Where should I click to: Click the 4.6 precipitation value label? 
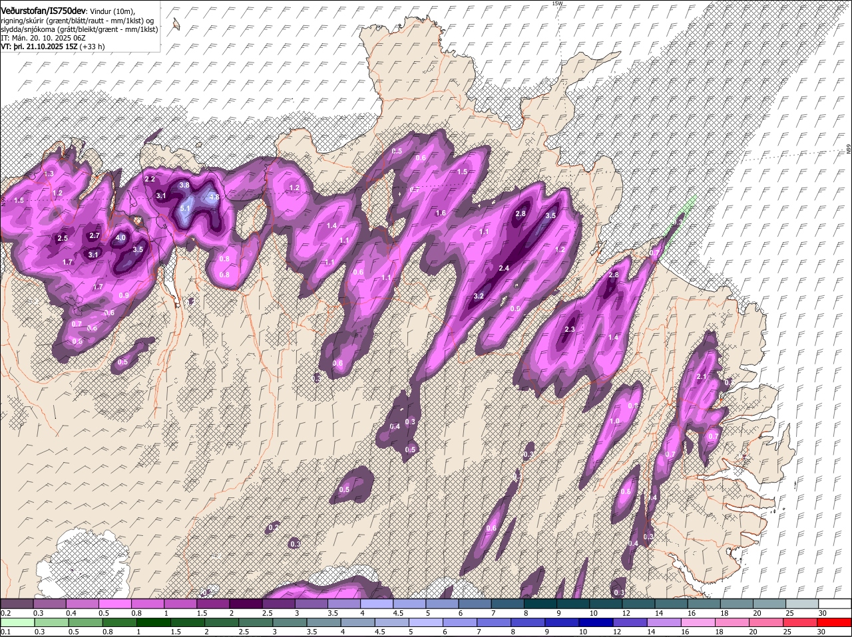pyautogui.click(x=214, y=197)
